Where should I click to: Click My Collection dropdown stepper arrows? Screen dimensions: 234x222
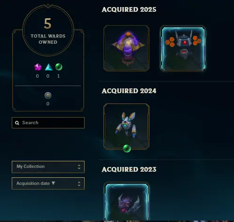pos(79,166)
